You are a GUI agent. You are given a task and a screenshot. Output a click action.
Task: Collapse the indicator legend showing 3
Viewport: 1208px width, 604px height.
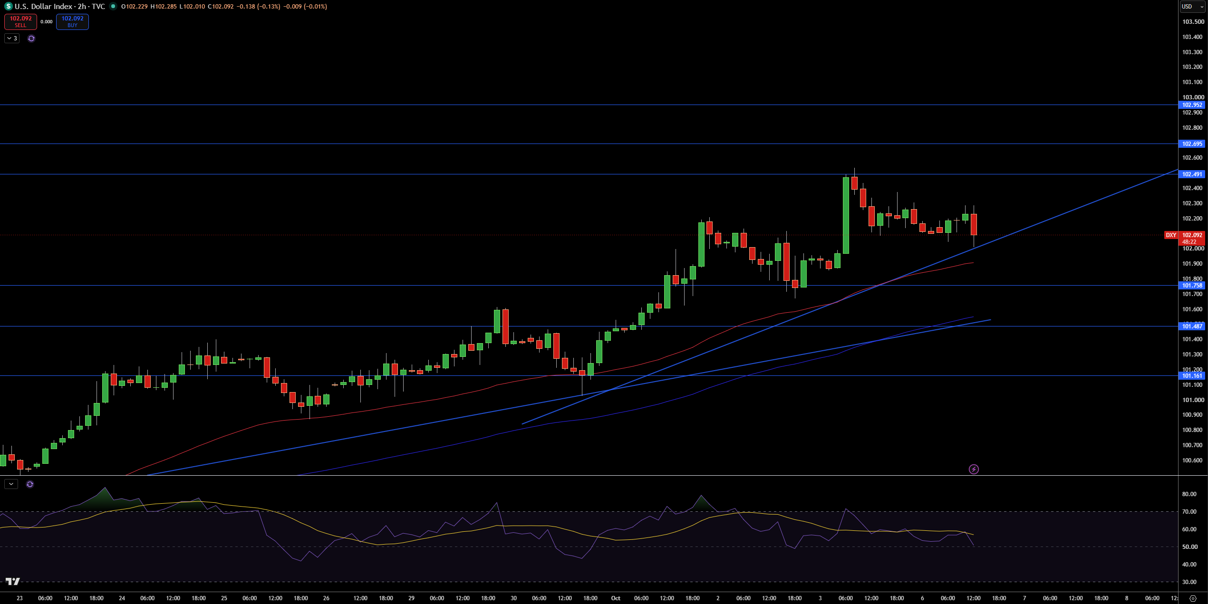point(12,38)
